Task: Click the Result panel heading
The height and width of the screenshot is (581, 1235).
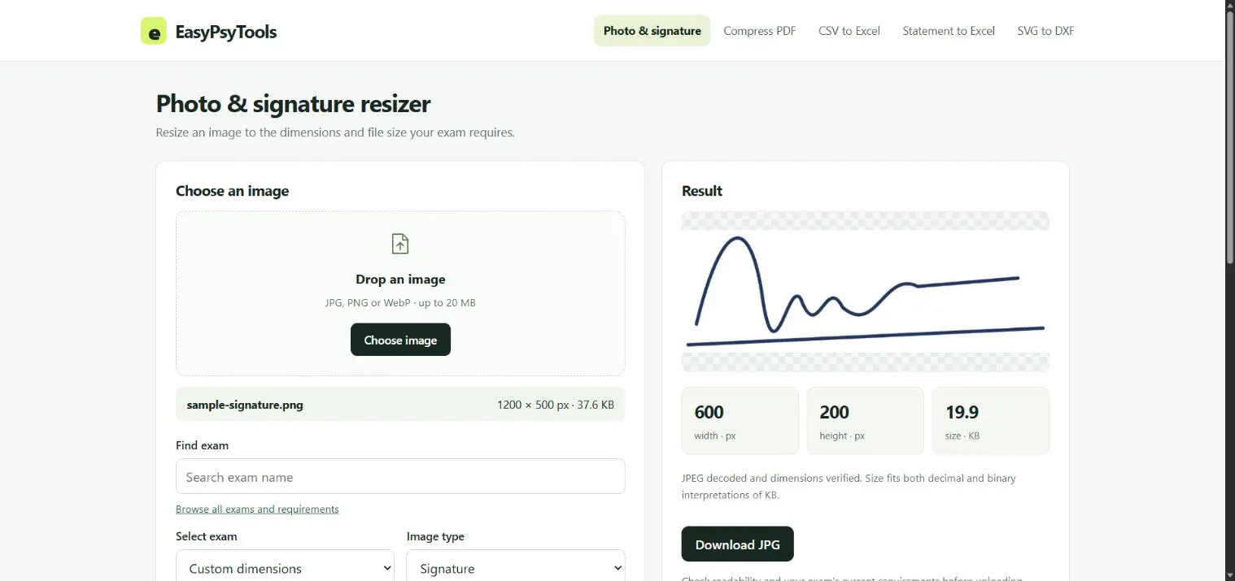Action: [x=702, y=191]
